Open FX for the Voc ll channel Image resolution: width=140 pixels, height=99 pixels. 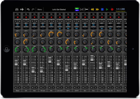click(119, 14)
